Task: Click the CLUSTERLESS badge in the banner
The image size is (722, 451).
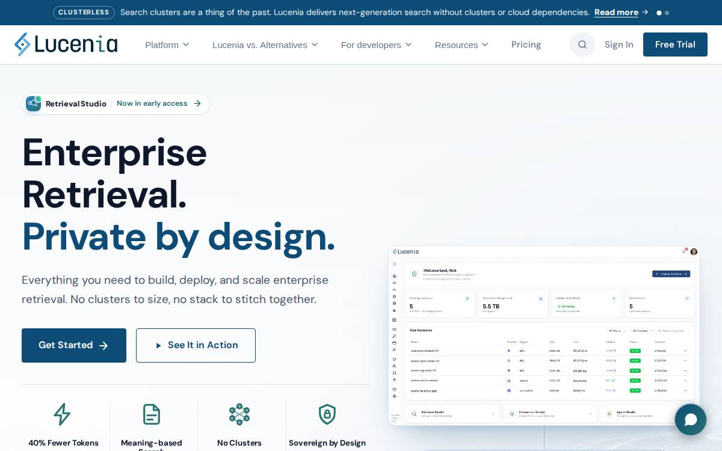Action: coord(84,12)
